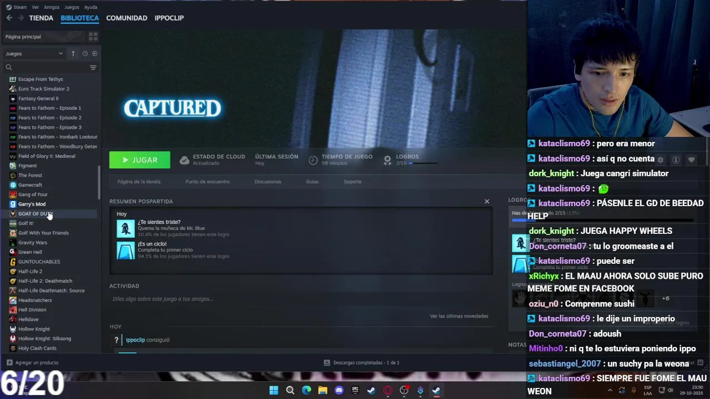Switch to the BIBLIOTECA tab
Viewport: 710px width, 399px height.
[x=80, y=18]
